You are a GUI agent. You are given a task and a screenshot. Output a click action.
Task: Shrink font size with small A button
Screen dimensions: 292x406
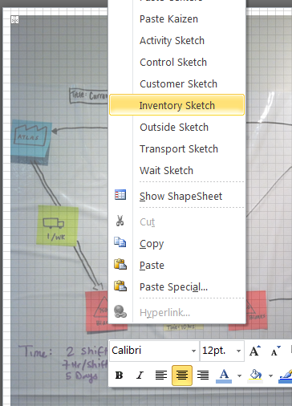(276, 351)
